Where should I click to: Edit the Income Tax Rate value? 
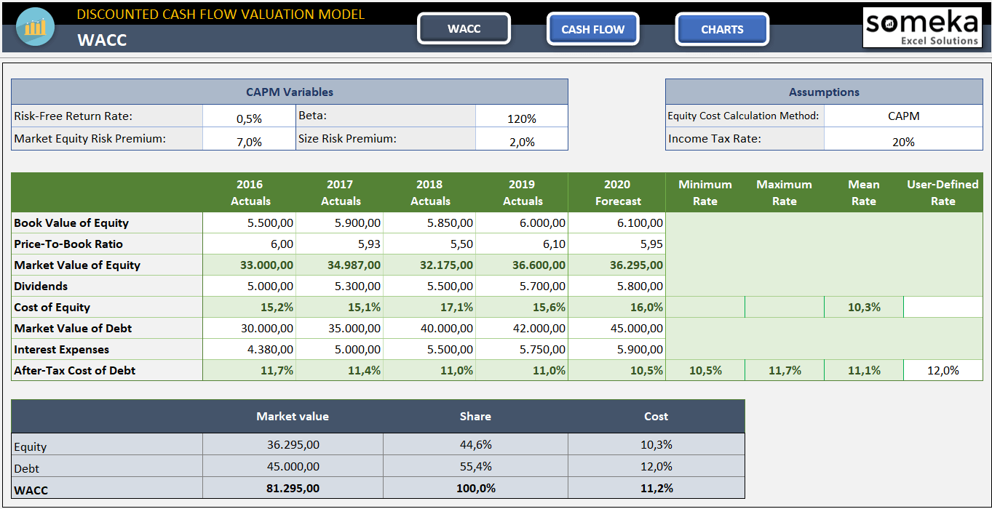tap(902, 138)
